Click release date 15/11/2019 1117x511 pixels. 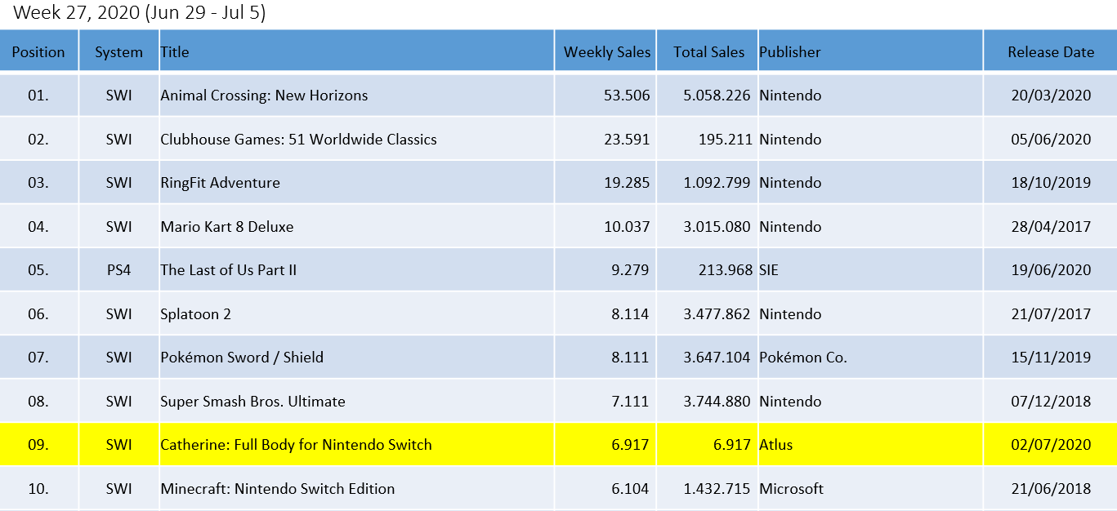coord(1050,358)
